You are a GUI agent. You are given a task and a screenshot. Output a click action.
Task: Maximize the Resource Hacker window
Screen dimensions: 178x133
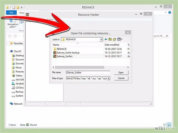coord(141,14)
